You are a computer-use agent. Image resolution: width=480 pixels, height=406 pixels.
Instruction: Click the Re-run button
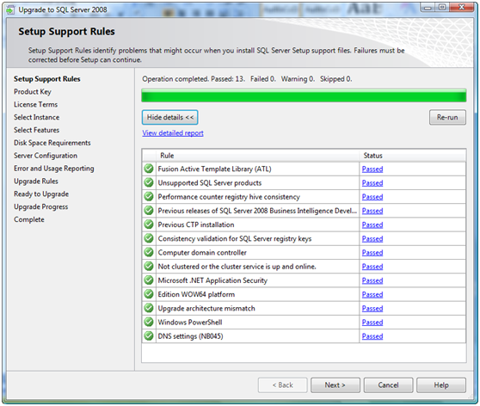[x=447, y=117]
